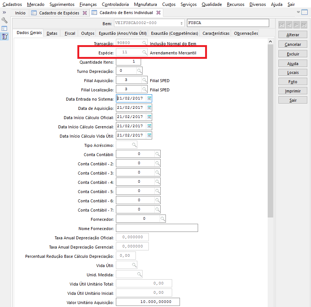Open lookup for Filial Aquisição
The image size is (311, 307).
pyautogui.click(x=145, y=80)
